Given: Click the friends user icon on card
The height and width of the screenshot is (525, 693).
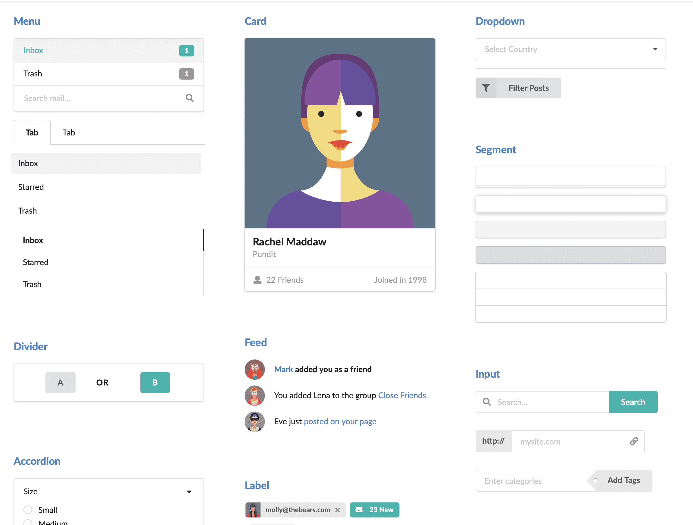Looking at the screenshot, I should click(x=257, y=280).
